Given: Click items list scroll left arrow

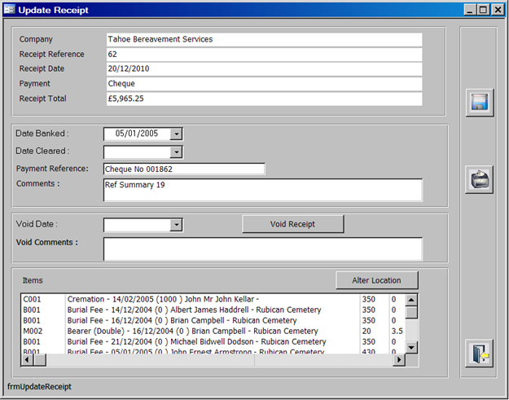Looking at the screenshot, I should click(x=27, y=360).
